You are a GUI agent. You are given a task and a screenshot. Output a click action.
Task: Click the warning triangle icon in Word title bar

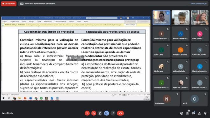click(x=121, y=18)
